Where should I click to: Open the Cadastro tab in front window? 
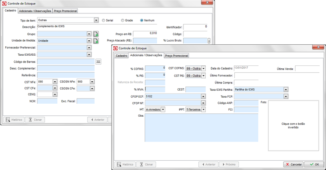121,55
